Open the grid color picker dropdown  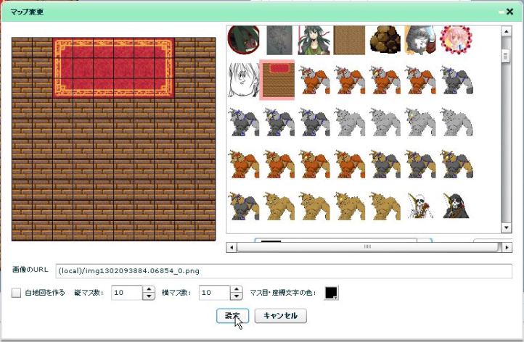pos(331,293)
